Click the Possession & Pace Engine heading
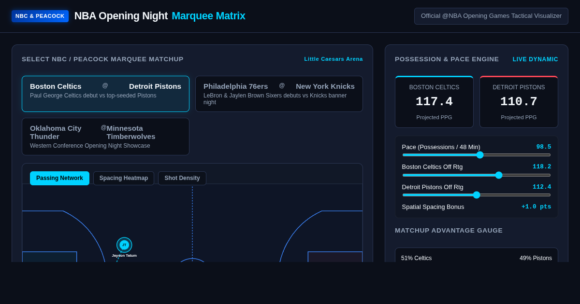Screen dimensions: 580x304 (x=447, y=59)
